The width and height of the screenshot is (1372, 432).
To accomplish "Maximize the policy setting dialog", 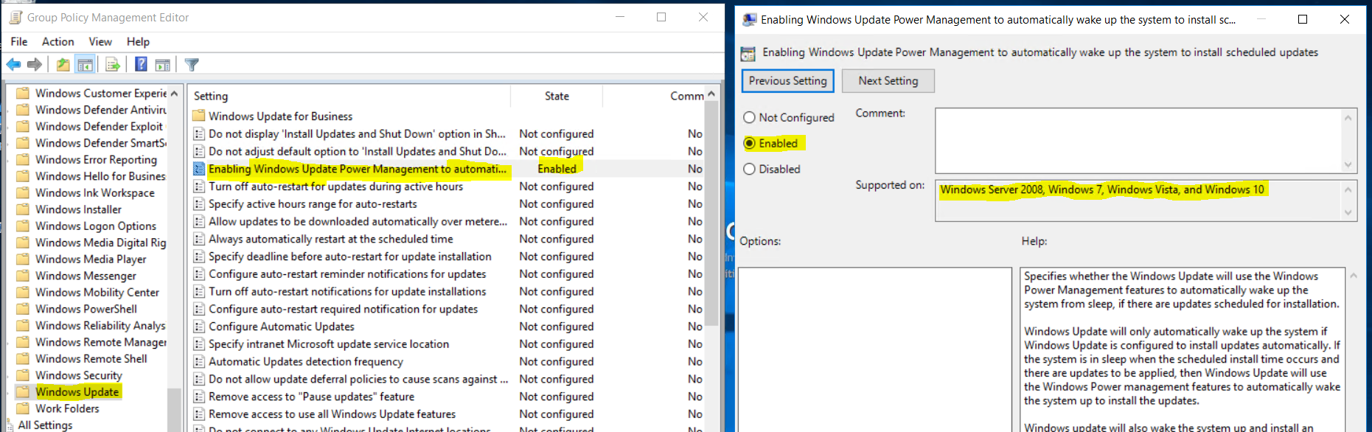I will coord(1303,19).
